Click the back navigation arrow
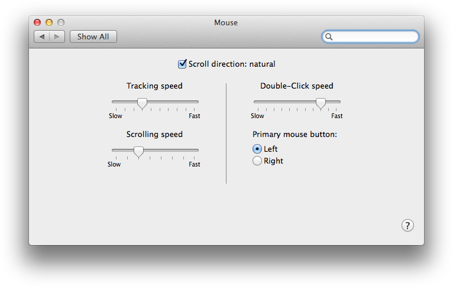The height and width of the screenshot is (287, 453). pyautogui.click(x=42, y=37)
